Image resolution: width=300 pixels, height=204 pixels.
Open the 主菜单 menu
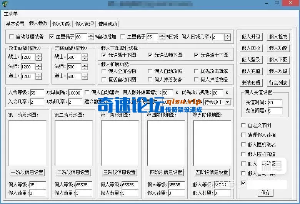11,13
